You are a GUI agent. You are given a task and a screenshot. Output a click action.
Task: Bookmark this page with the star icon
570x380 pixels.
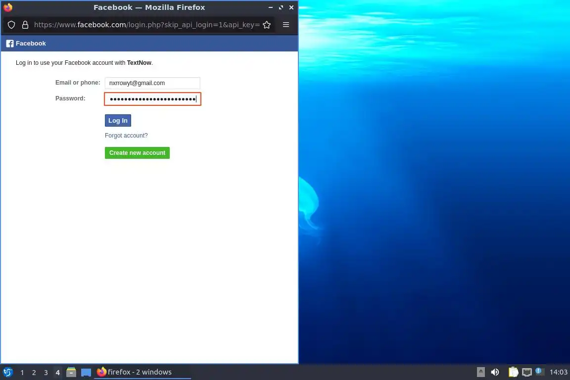(x=267, y=25)
